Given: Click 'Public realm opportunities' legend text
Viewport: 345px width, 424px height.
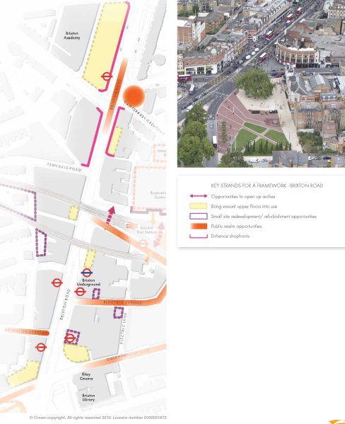Looking at the screenshot, I should [236, 226].
